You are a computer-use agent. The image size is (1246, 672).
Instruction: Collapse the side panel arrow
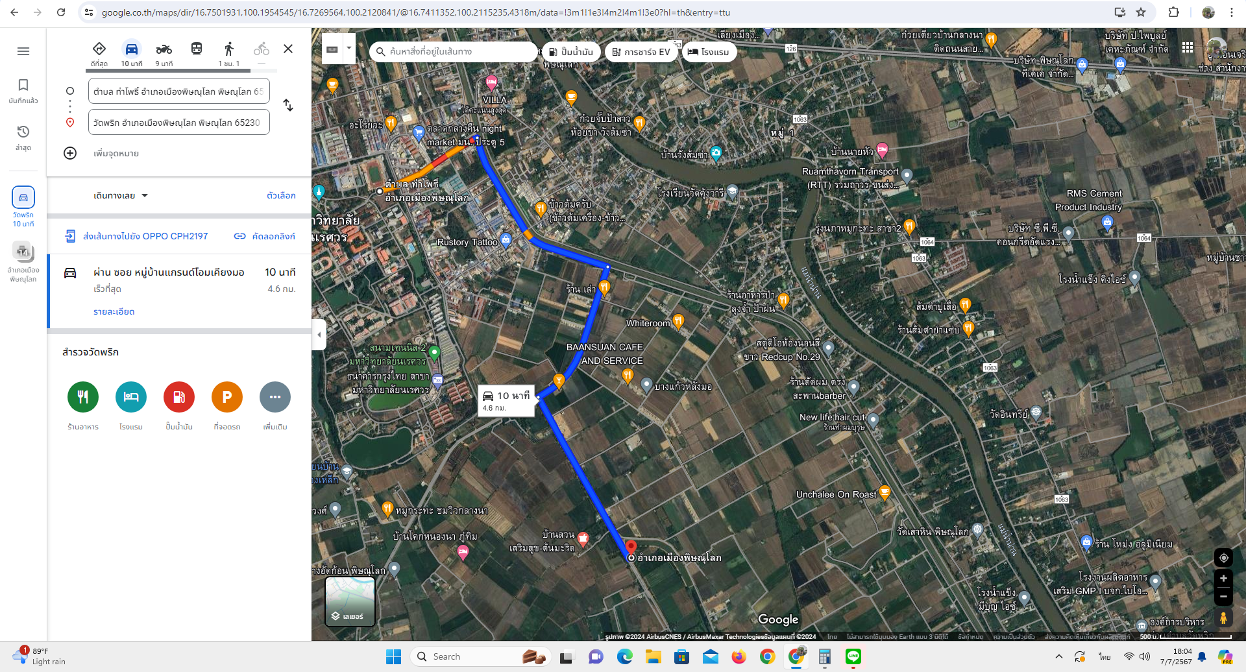pos(319,335)
